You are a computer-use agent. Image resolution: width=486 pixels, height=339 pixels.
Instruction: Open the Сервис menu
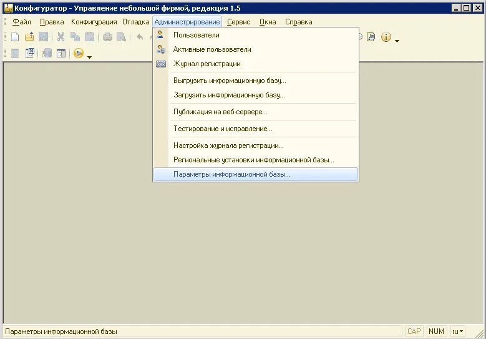click(x=238, y=22)
